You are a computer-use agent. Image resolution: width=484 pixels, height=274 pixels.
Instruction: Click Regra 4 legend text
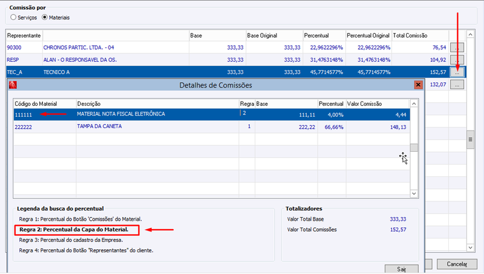click(86, 250)
